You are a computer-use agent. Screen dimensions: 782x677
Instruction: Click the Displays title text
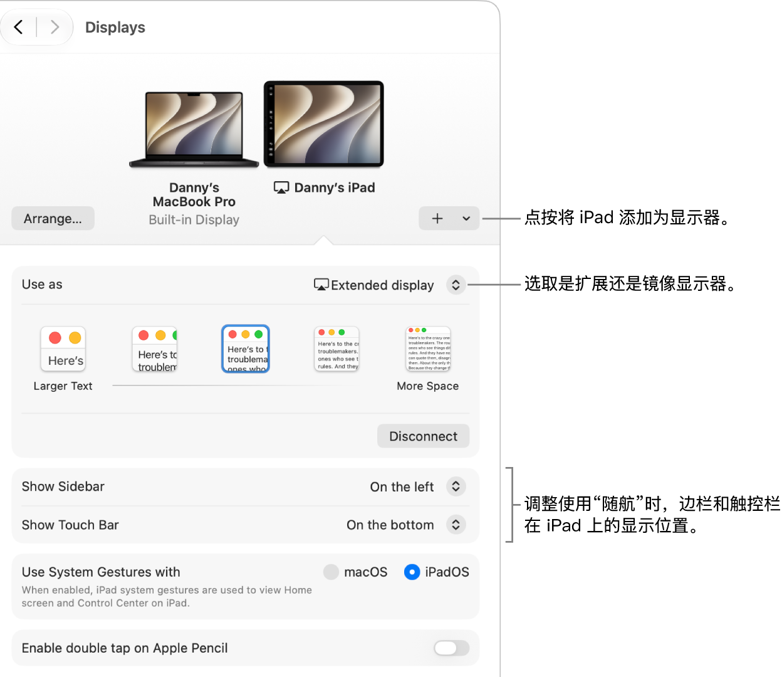[x=115, y=28]
